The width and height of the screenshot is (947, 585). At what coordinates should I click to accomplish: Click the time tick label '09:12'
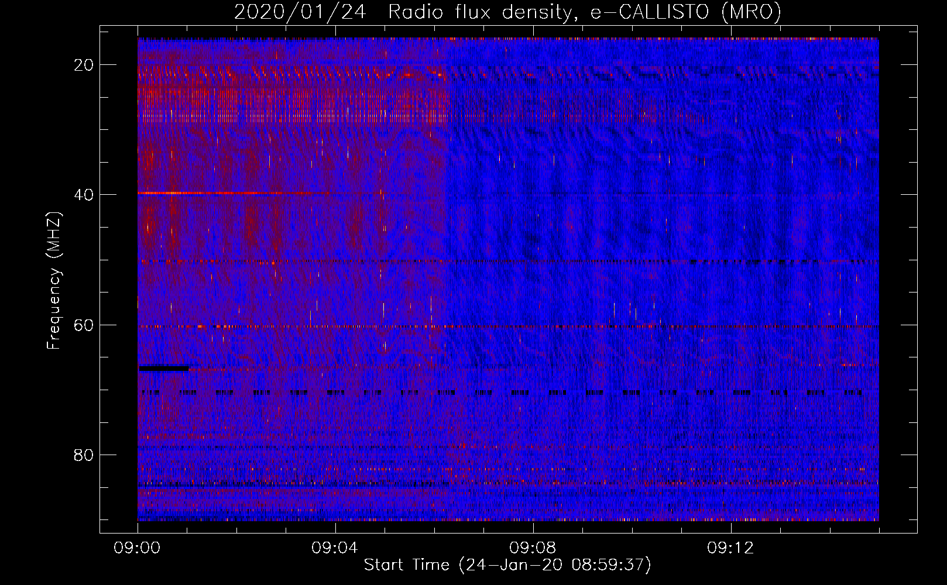(730, 548)
